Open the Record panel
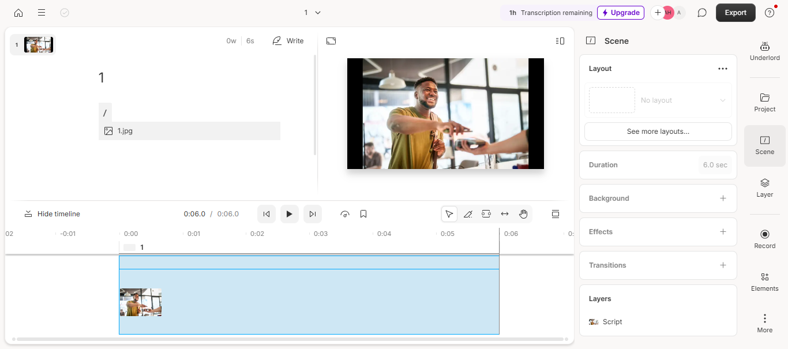 (764, 239)
